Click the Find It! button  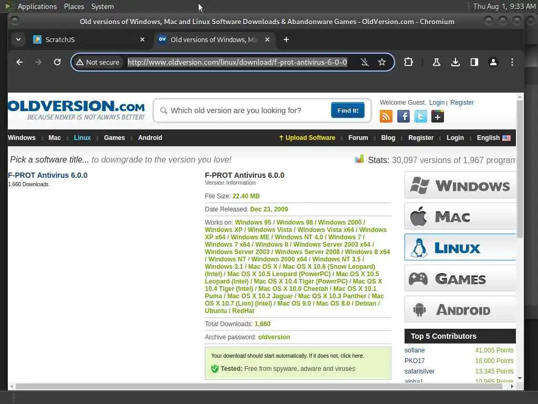(x=348, y=110)
